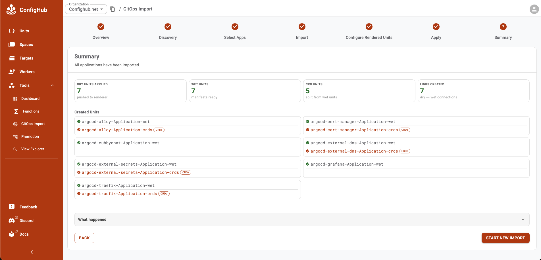Click argocd-external-secrets-Application-wet unit name

[129, 164]
